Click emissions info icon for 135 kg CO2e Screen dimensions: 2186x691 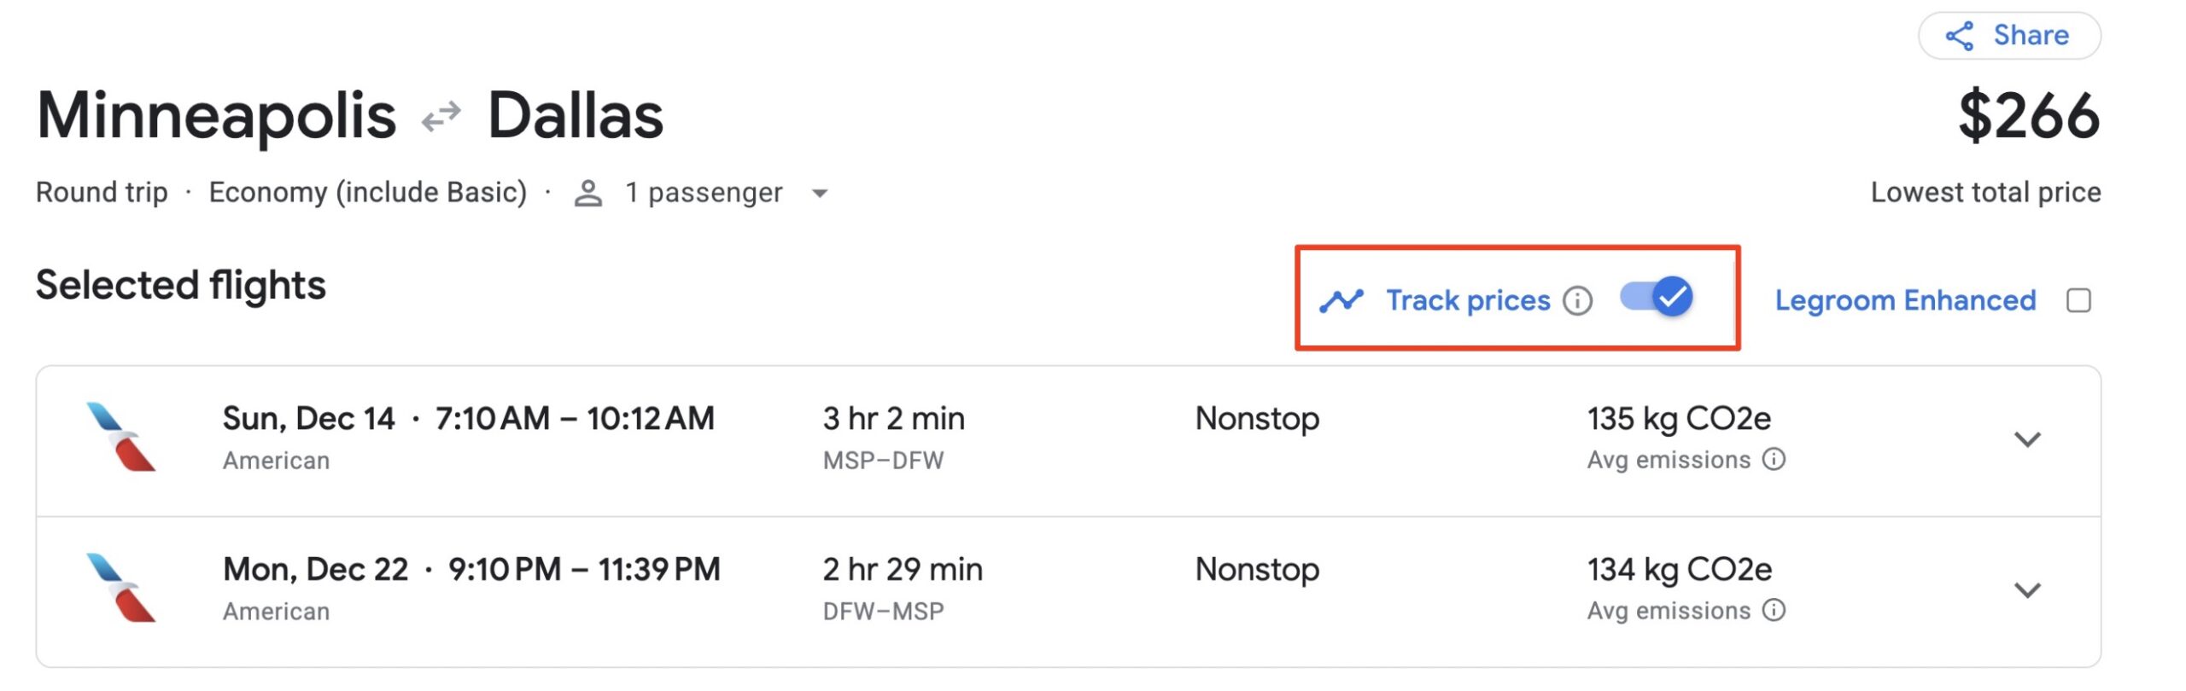(x=1774, y=460)
